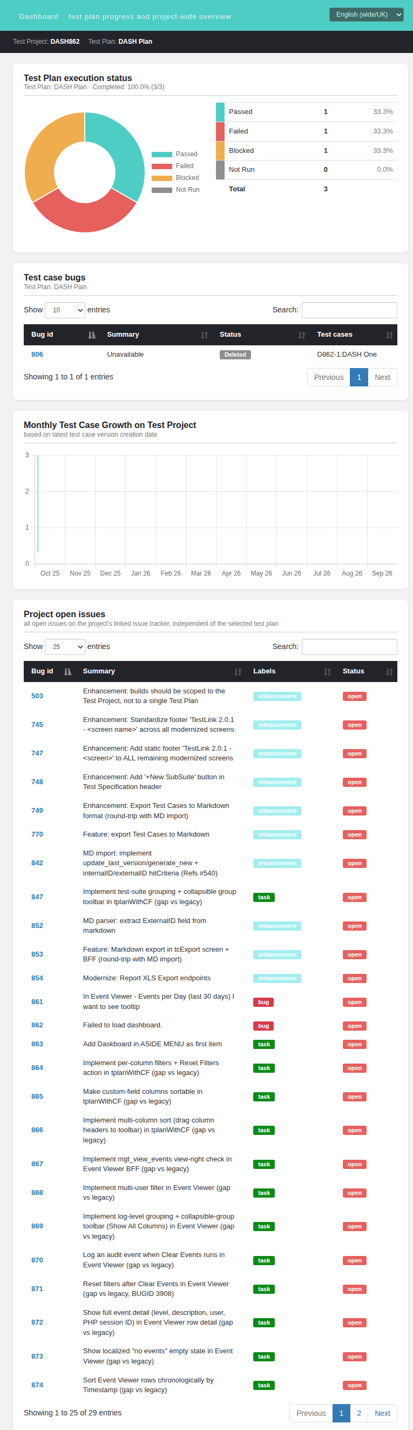Sort open issues by Labels column
Viewport: 413px width, 1430px height.
pyautogui.click(x=290, y=671)
